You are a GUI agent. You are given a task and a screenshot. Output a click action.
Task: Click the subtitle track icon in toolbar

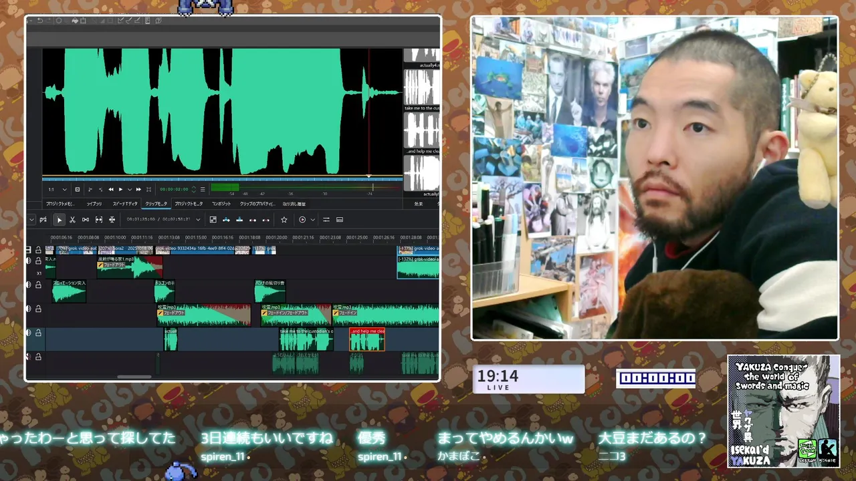coord(340,220)
